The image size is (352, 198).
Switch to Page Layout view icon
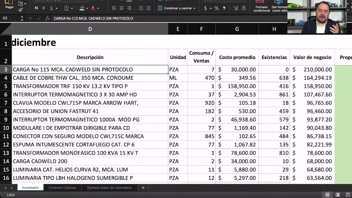tap(338, 195)
